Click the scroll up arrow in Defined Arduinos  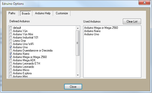pos(78,28)
